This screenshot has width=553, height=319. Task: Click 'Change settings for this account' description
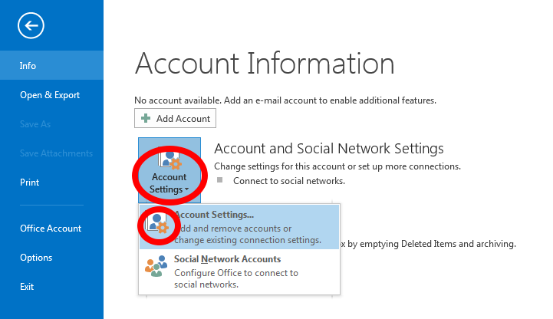coord(337,166)
